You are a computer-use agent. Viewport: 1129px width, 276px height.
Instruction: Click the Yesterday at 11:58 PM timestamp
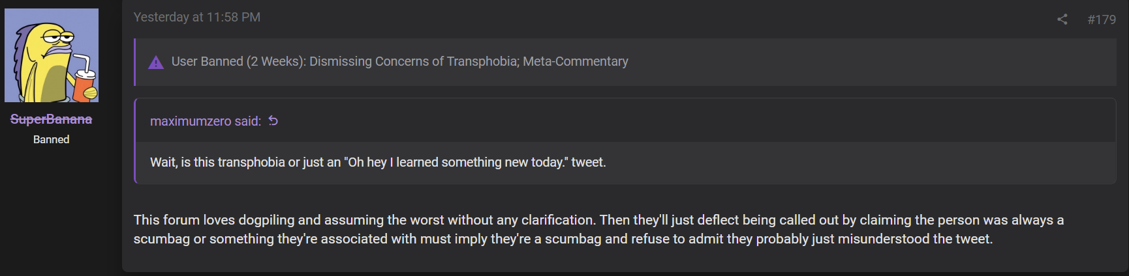pos(197,17)
